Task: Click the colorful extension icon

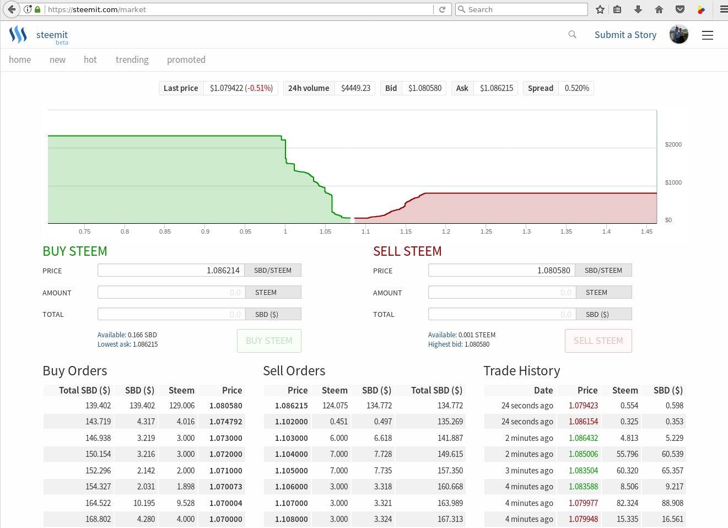Action: tap(701, 9)
